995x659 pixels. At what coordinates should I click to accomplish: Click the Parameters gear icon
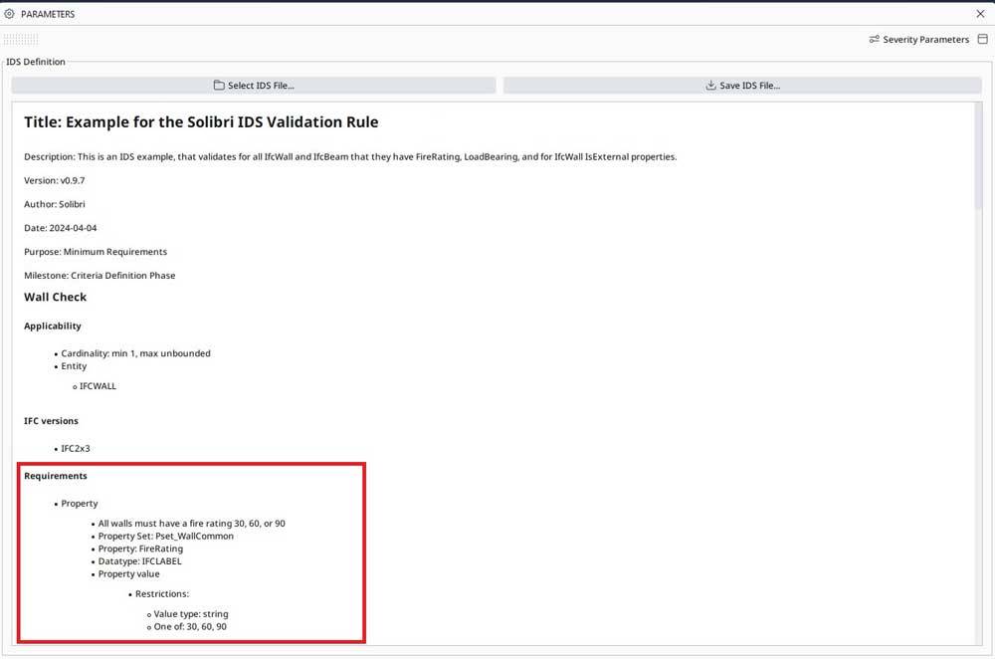click(10, 13)
